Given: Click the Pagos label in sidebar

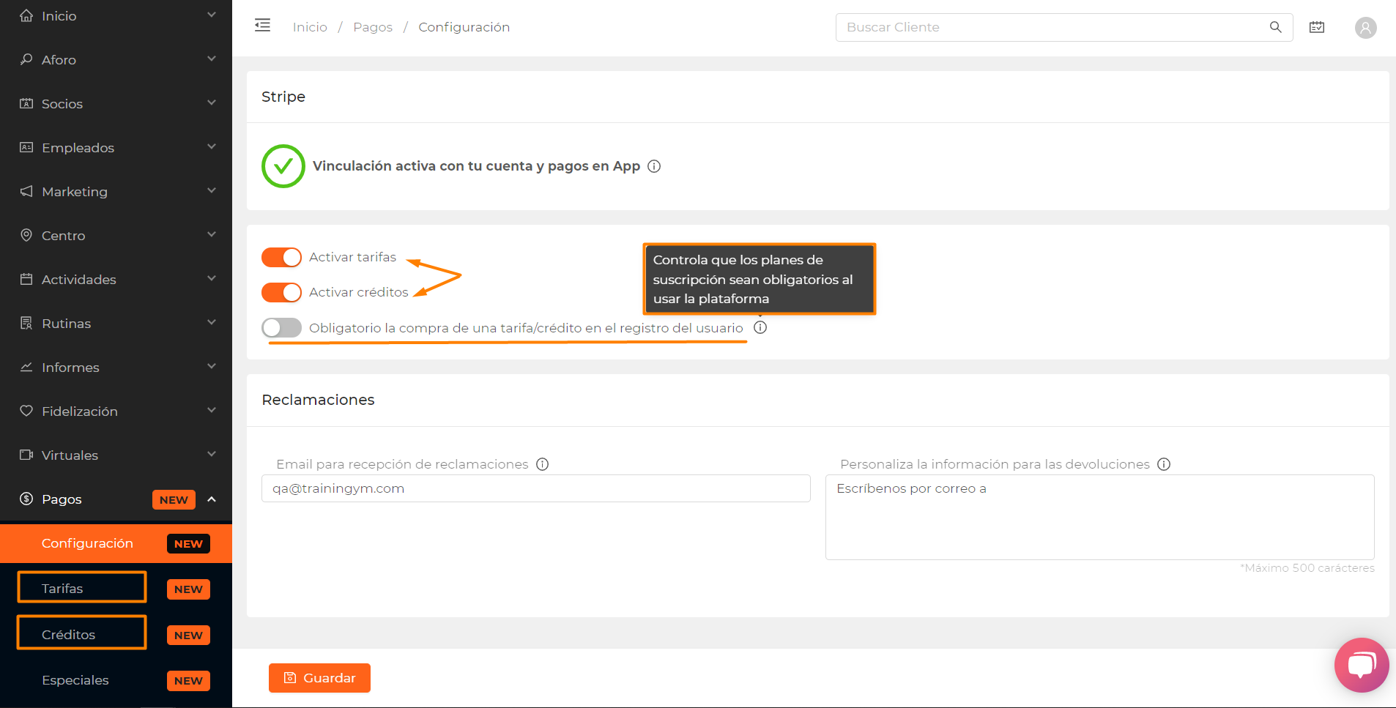Looking at the screenshot, I should (x=62, y=499).
